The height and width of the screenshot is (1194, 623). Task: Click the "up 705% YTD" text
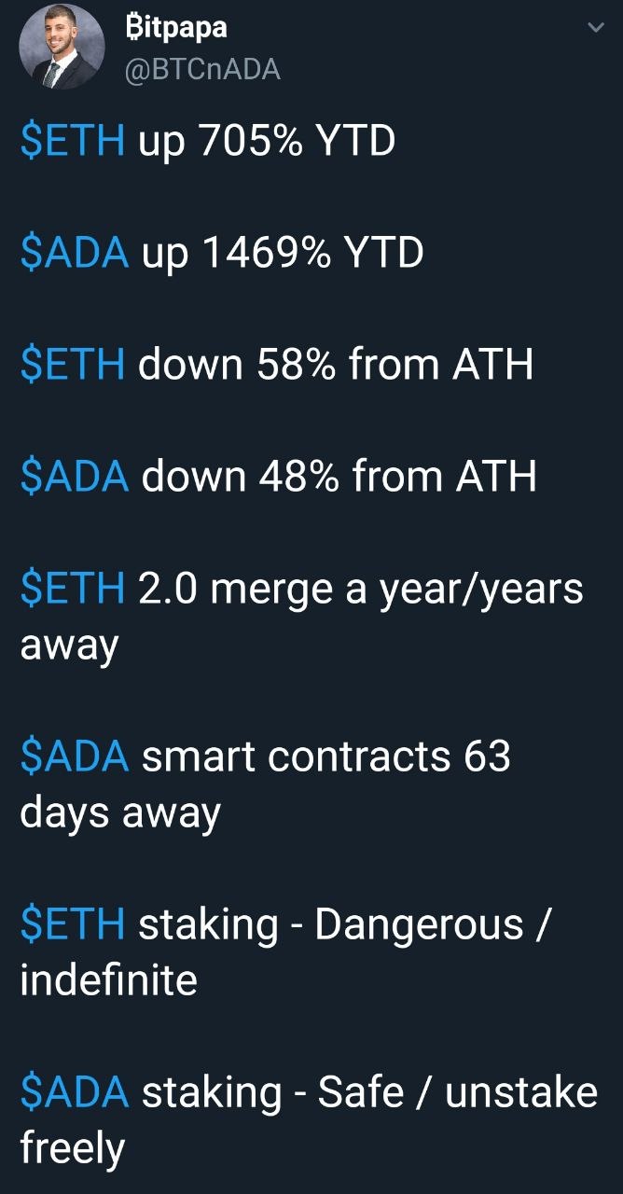(x=267, y=141)
